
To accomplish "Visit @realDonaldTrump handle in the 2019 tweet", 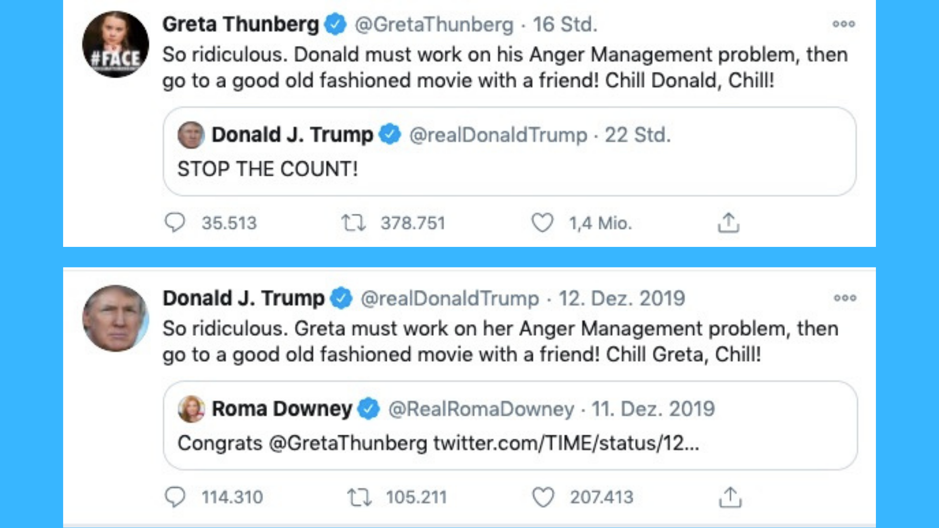I will (449, 298).
